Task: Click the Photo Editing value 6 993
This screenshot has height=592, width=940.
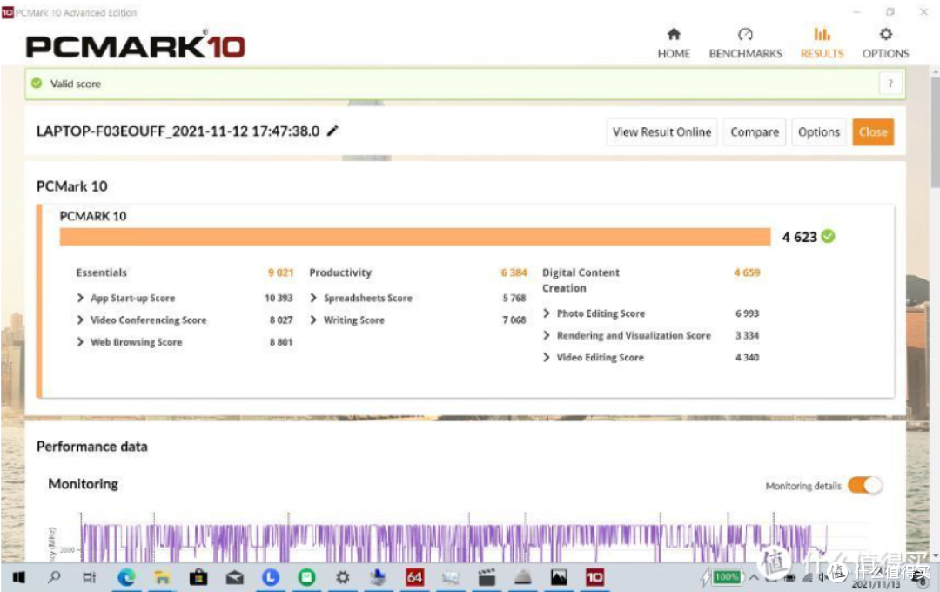Action: click(747, 313)
